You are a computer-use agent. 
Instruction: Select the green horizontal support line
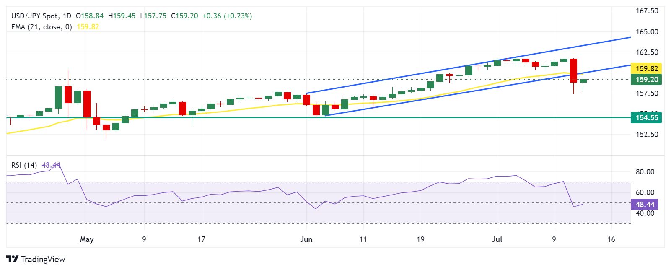click(251, 118)
